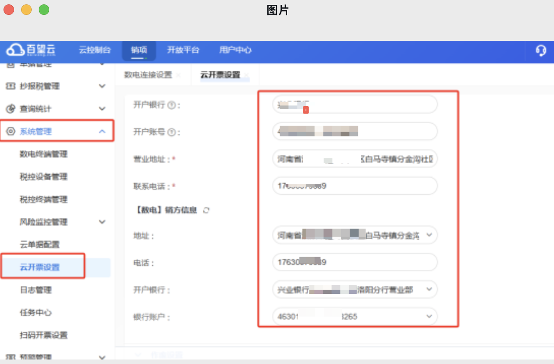Click the 开户账号 input field

[x=355, y=131]
